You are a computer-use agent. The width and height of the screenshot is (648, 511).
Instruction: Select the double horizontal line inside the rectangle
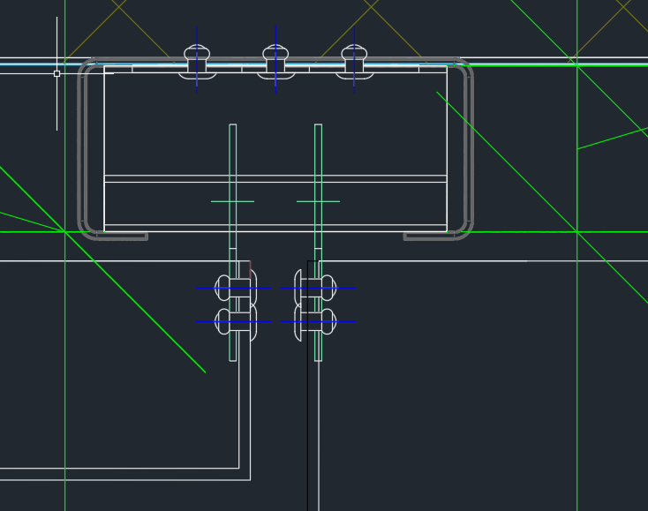point(275,178)
